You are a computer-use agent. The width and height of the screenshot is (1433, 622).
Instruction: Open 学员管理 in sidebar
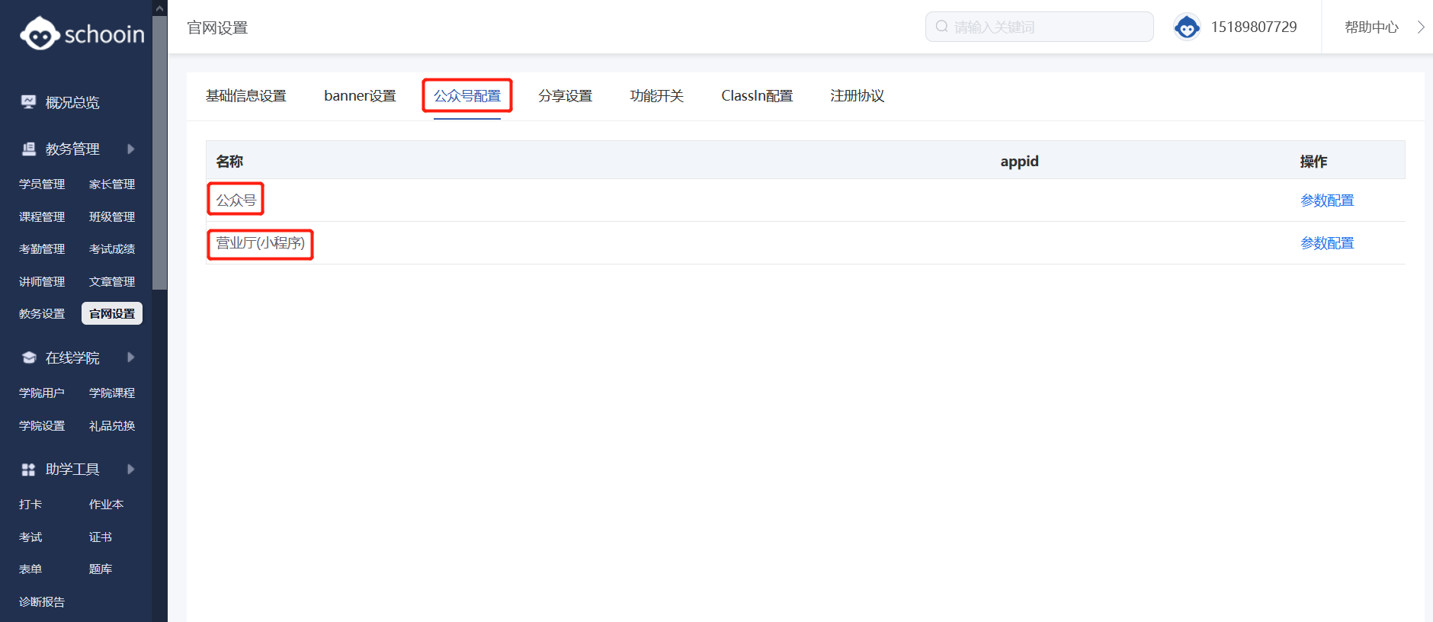pyautogui.click(x=42, y=184)
